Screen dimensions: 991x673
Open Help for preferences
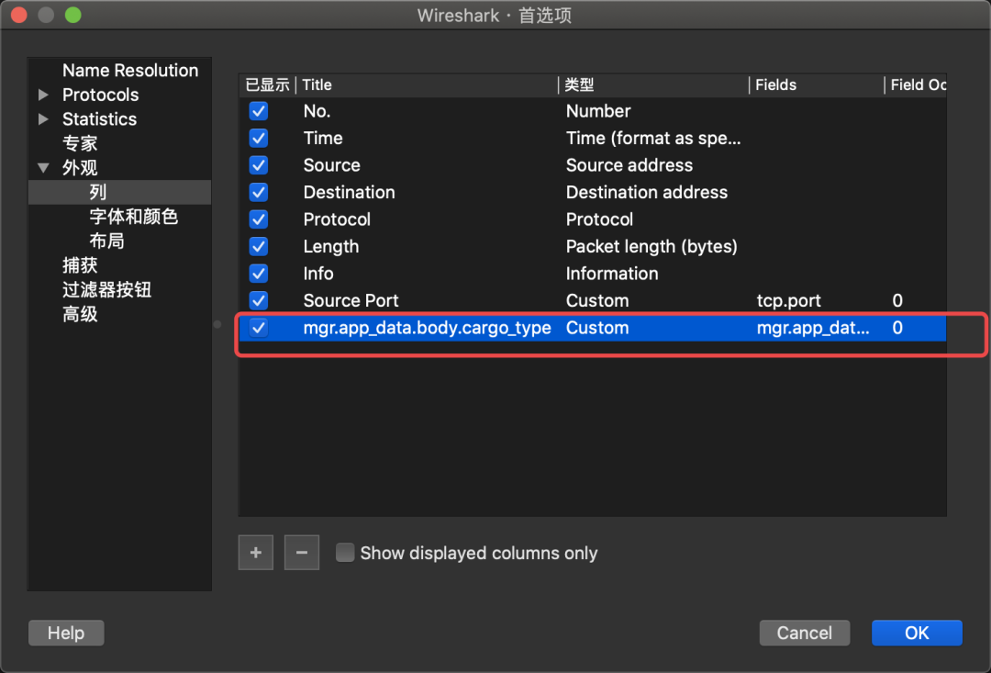(x=66, y=633)
